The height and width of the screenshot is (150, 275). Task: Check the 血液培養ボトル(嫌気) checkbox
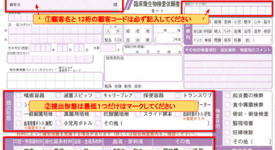click(x=18, y=123)
